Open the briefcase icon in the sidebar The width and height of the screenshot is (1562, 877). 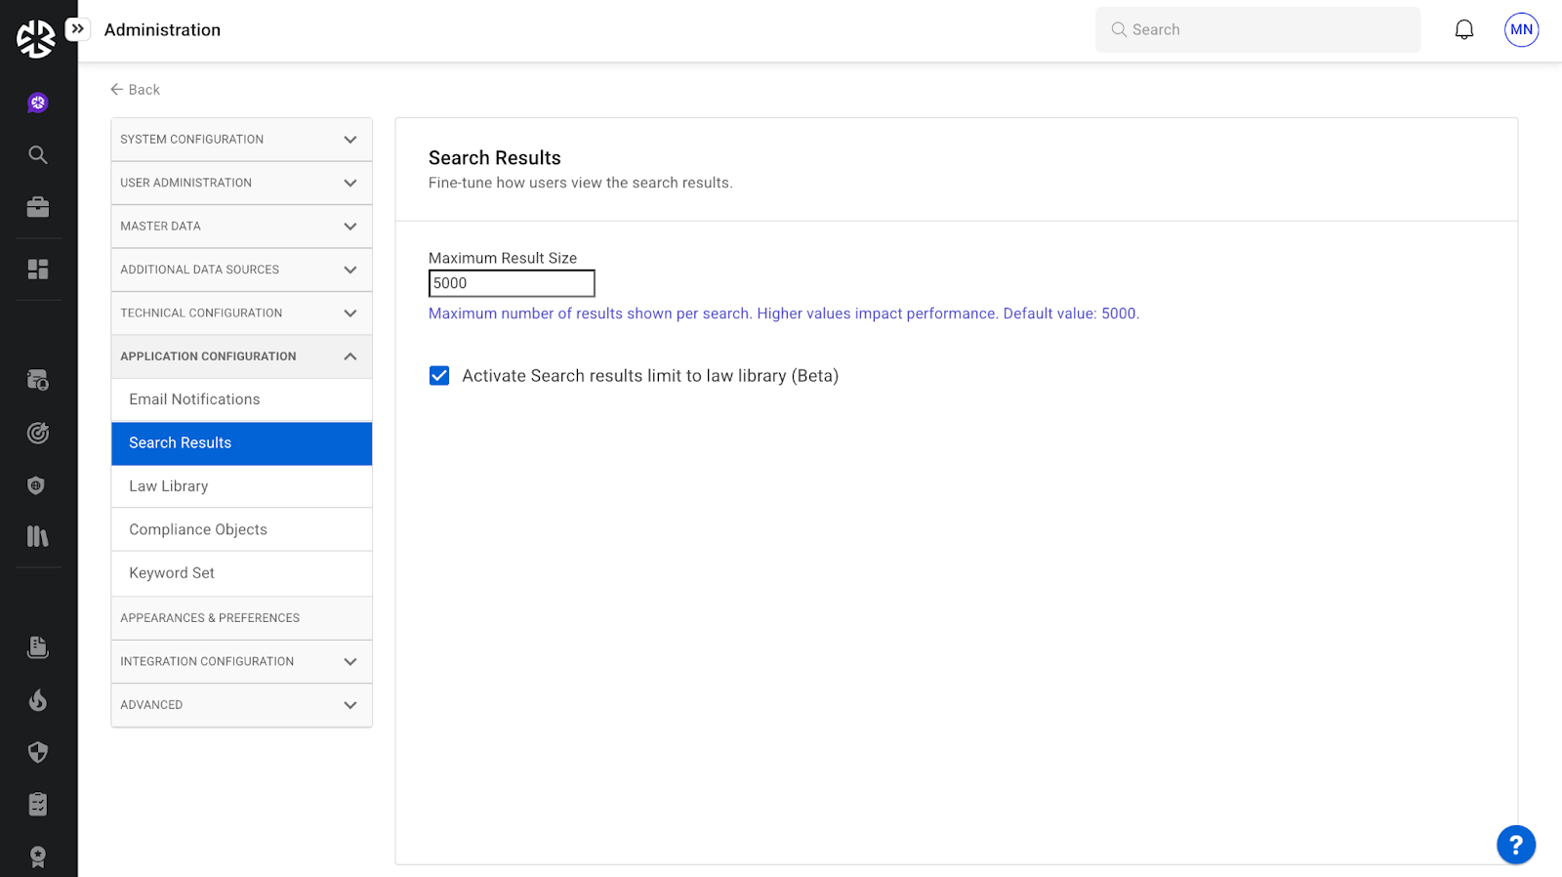[38, 207]
